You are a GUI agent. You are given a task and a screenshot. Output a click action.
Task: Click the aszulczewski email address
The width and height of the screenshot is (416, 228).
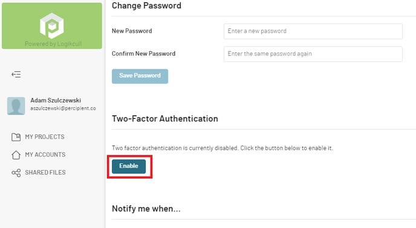pyautogui.click(x=63, y=109)
